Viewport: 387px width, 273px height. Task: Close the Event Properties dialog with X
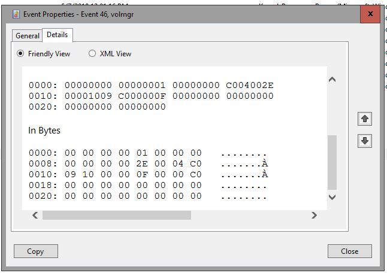pos(370,14)
